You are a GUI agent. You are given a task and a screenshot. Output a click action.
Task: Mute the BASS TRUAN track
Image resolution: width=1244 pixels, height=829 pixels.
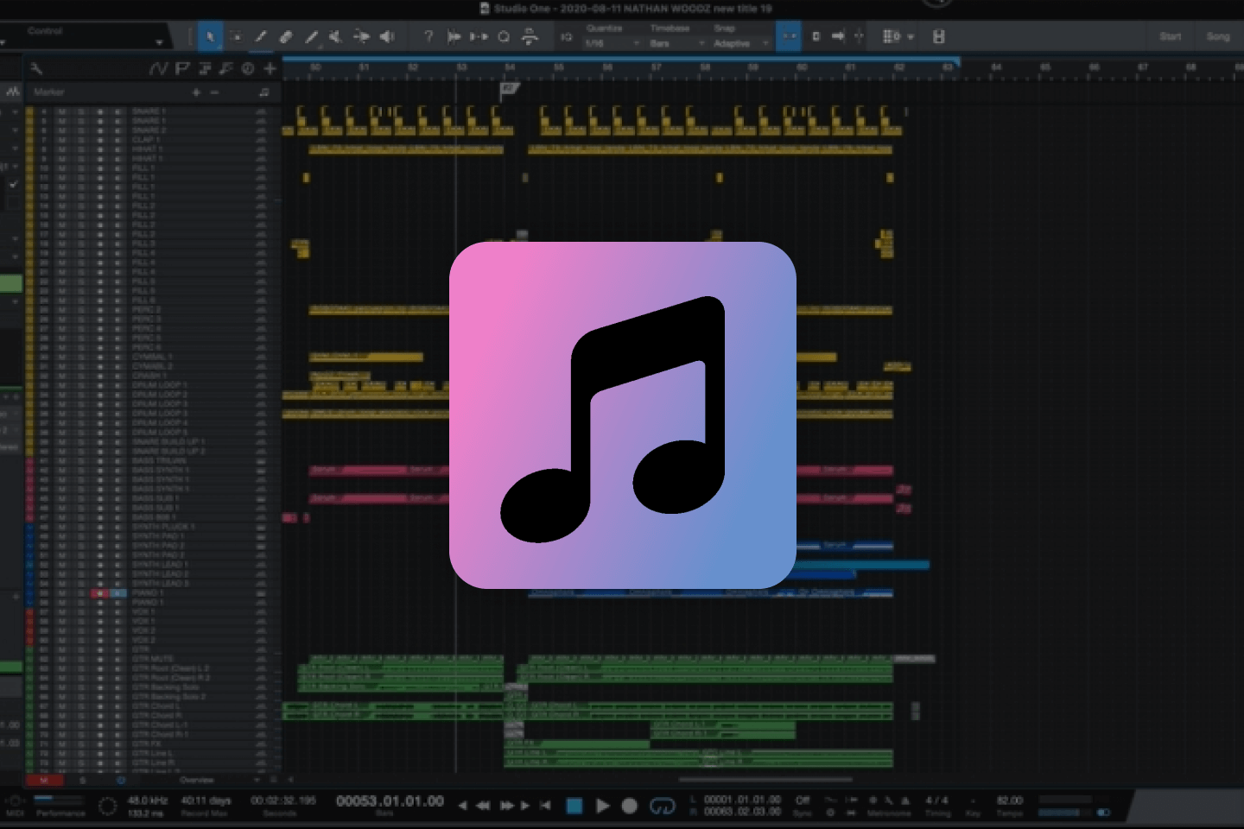(62, 460)
